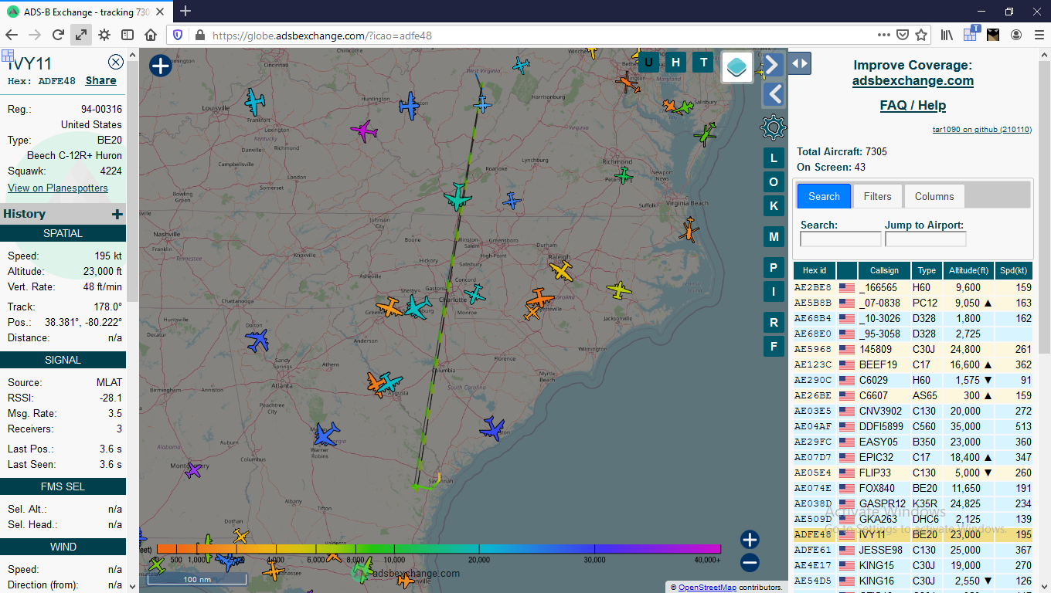Switch to the Columns tab

(x=934, y=196)
